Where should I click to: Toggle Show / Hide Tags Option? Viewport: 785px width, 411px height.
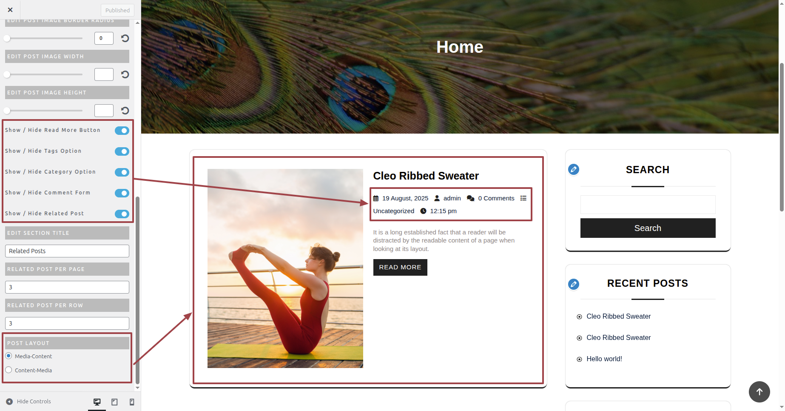coord(122,151)
